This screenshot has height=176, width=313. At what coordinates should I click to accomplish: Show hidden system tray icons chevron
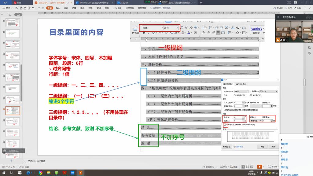[x=257, y=173]
